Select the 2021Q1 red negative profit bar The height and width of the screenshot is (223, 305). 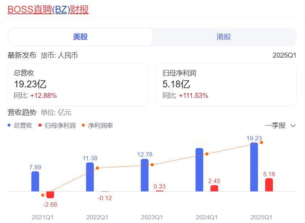(x=50, y=195)
